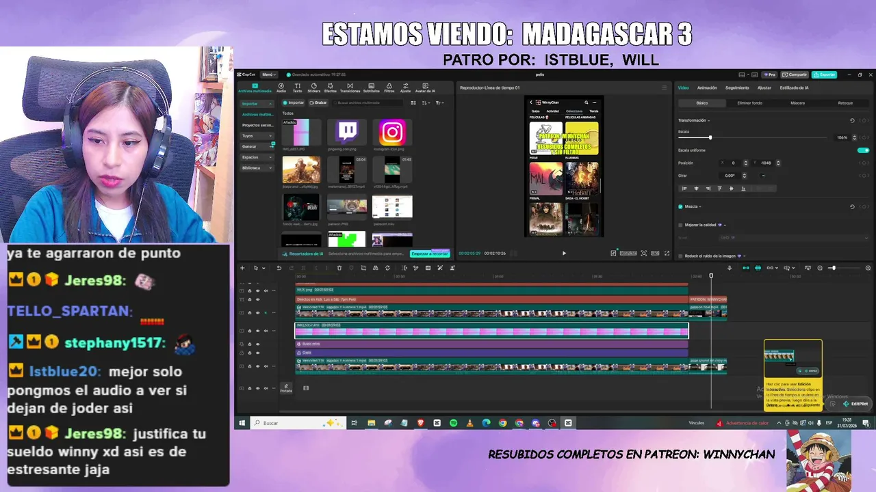Select the Eliminar fondo sub-tab
This screenshot has width=876, height=492.
(749, 102)
